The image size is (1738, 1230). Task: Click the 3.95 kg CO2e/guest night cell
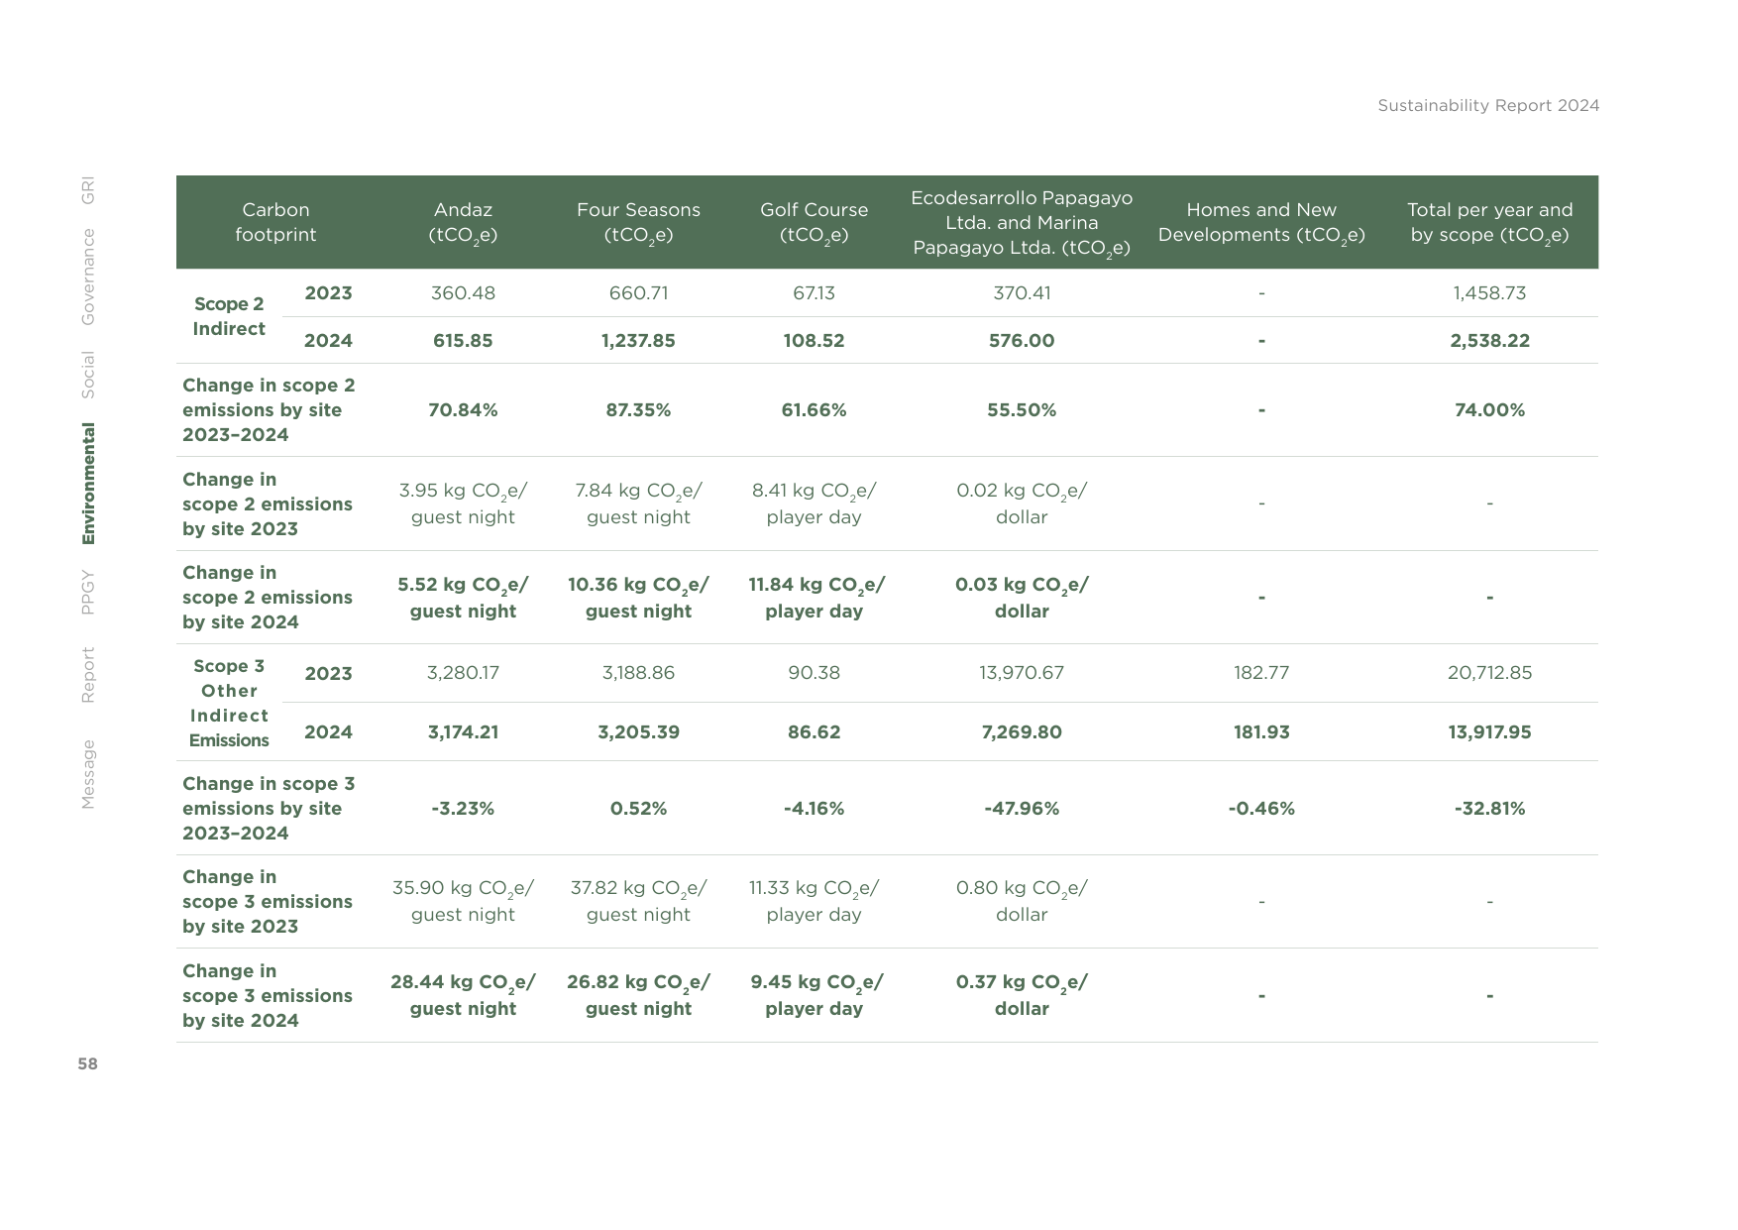(463, 503)
